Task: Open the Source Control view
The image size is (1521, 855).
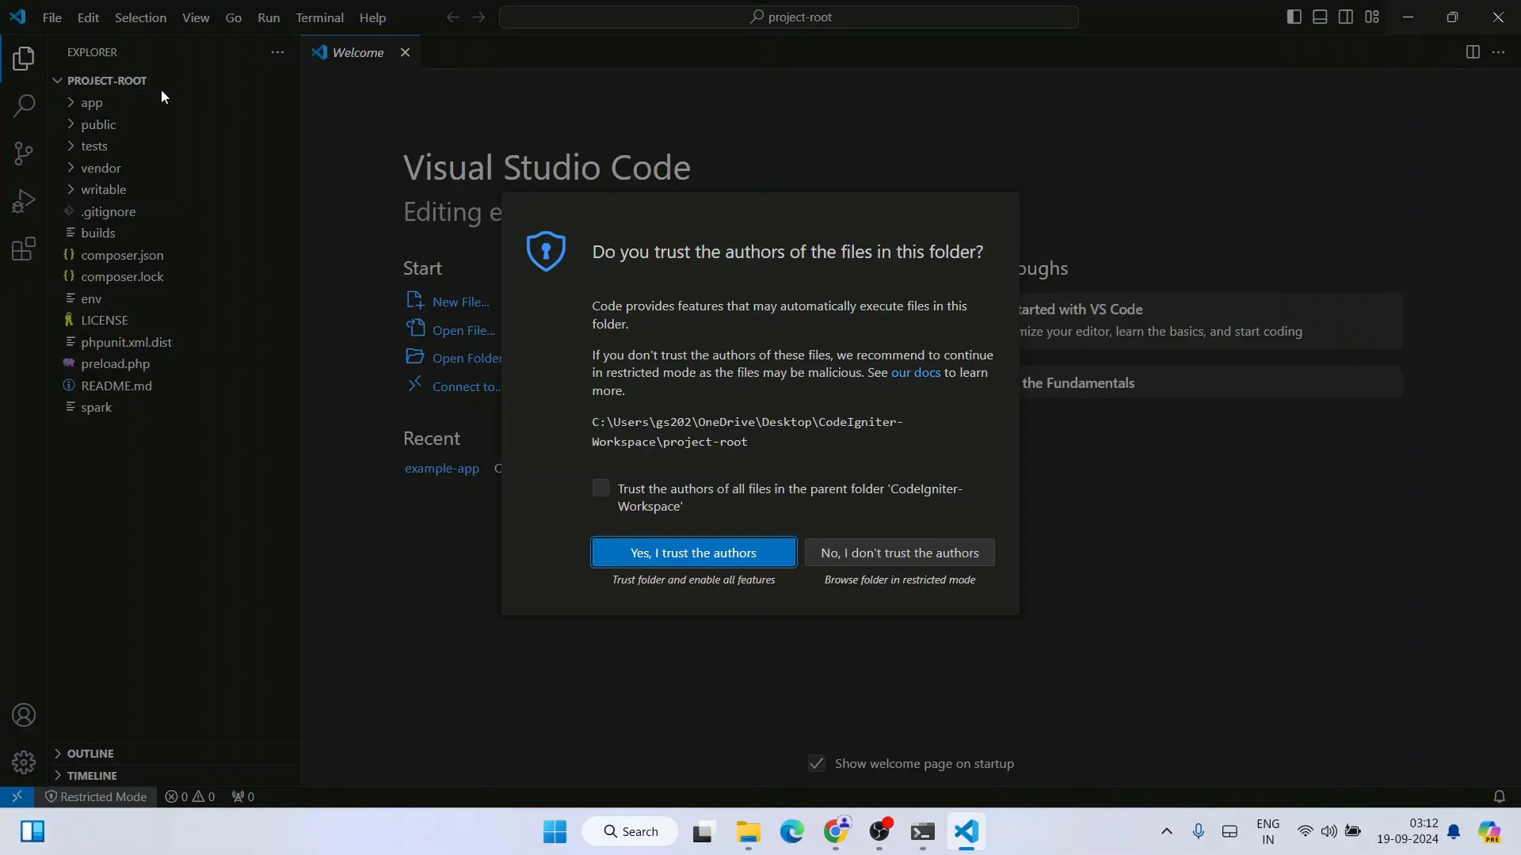Action: click(24, 154)
